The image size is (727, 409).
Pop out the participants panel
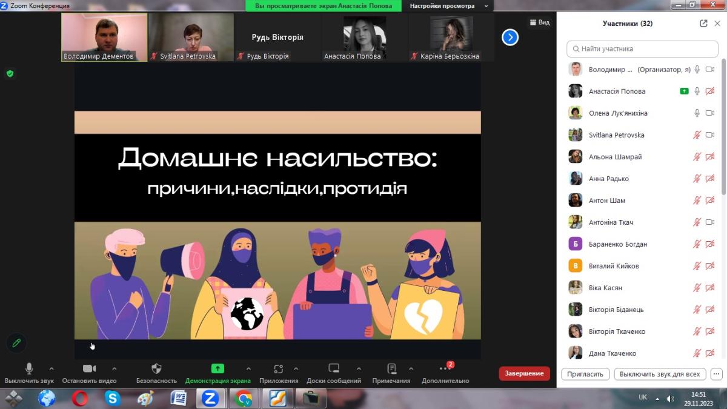[x=703, y=24]
